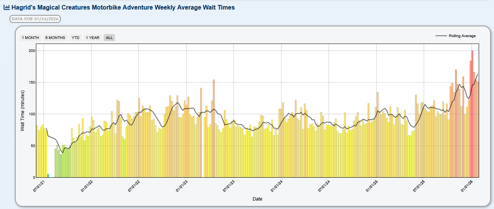Choose the 1 YEAR time range
Viewport: 494px width, 209px height.
[92, 37]
